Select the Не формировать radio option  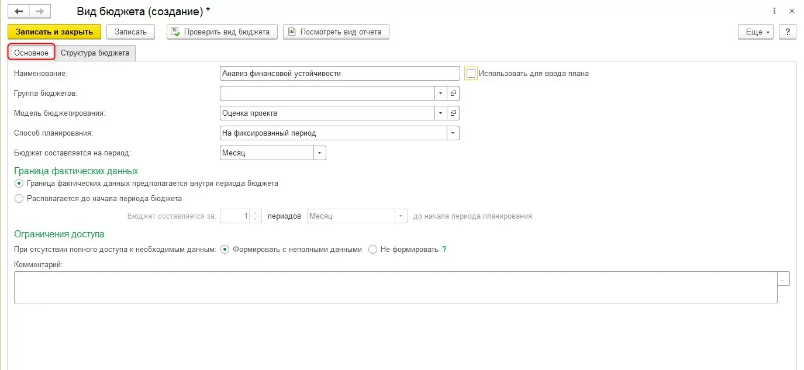[373, 249]
